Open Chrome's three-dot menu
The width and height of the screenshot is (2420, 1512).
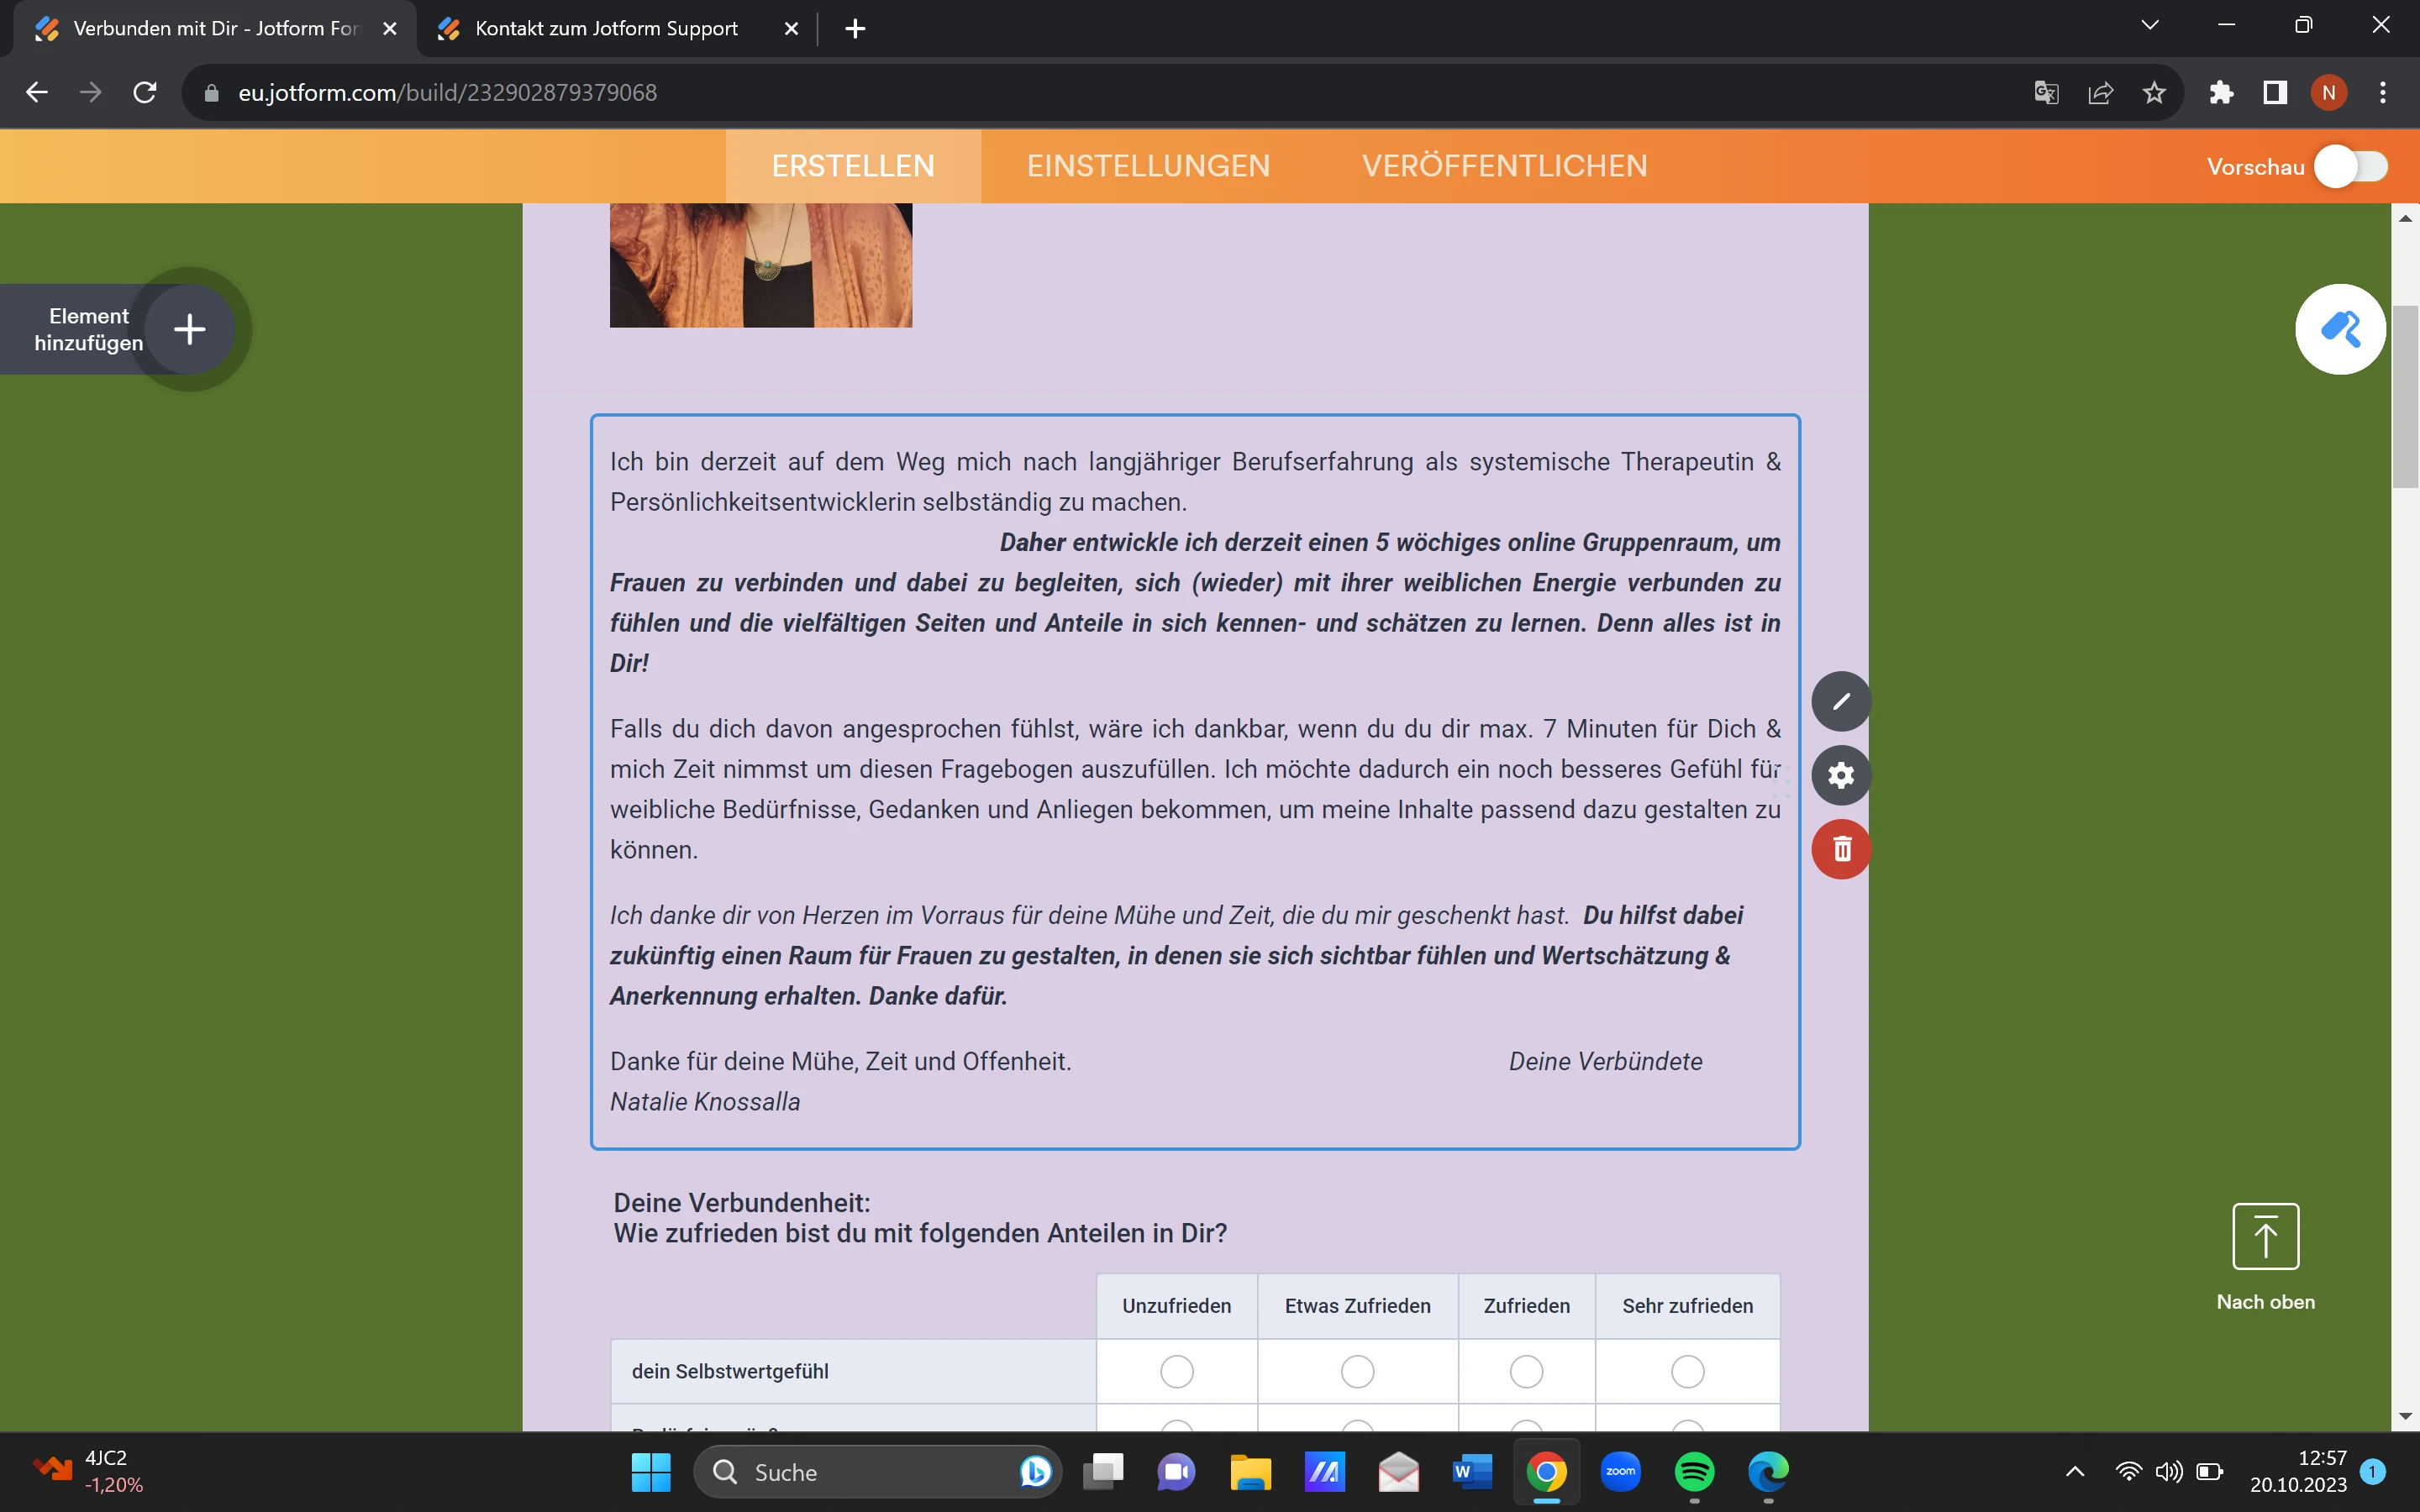pyautogui.click(x=2382, y=92)
